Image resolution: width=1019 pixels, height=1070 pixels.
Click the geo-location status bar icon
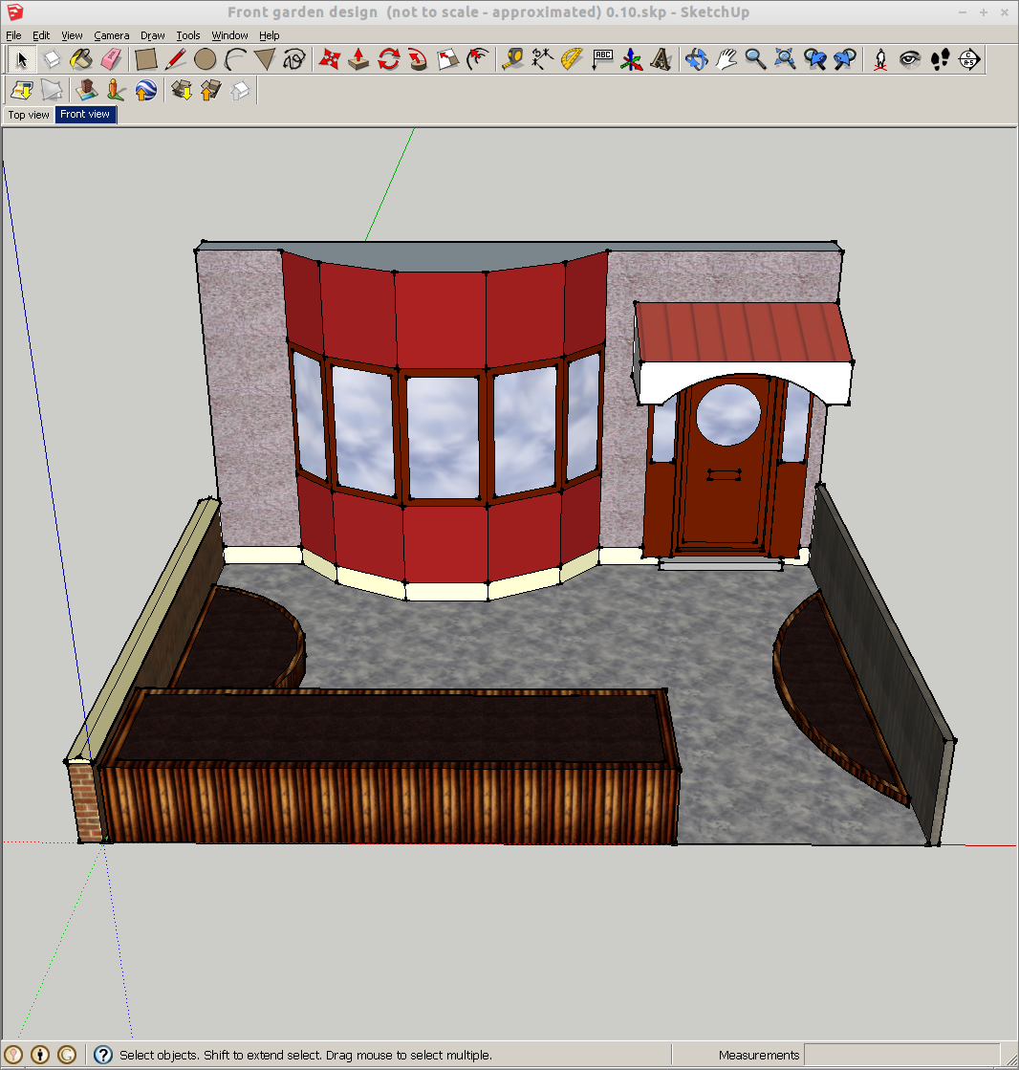coord(13,1055)
